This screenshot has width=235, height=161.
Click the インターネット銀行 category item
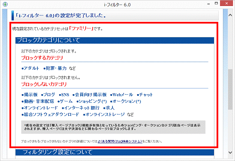(x=81, y=108)
